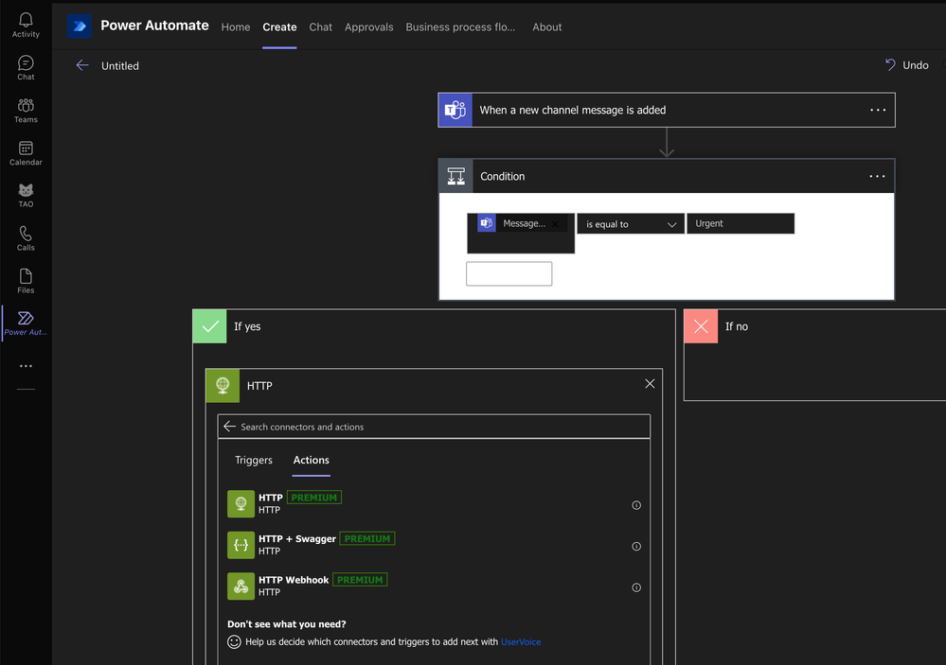Open the Create tab
The width and height of the screenshot is (946, 665).
pos(279,27)
